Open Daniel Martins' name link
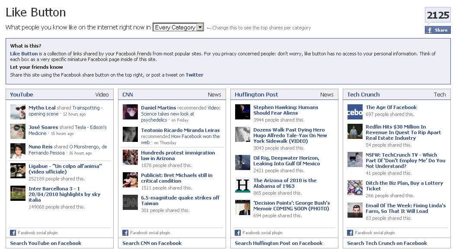This screenshot has height=251, width=459. click(158, 108)
